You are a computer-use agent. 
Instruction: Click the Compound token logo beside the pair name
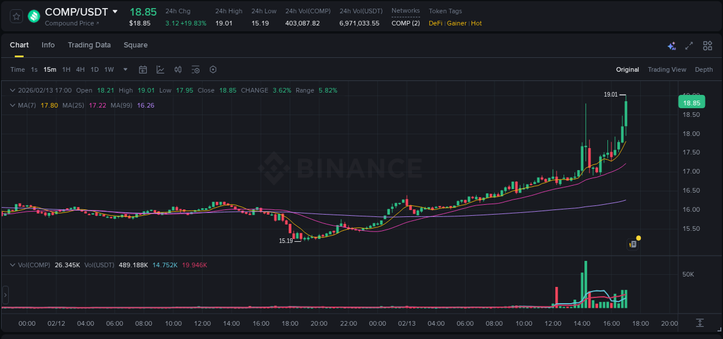pos(33,16)
